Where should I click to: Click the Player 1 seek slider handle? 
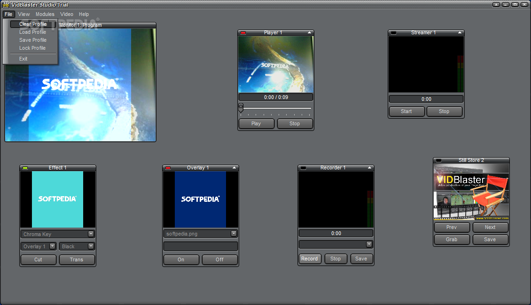tap(241, 108)
